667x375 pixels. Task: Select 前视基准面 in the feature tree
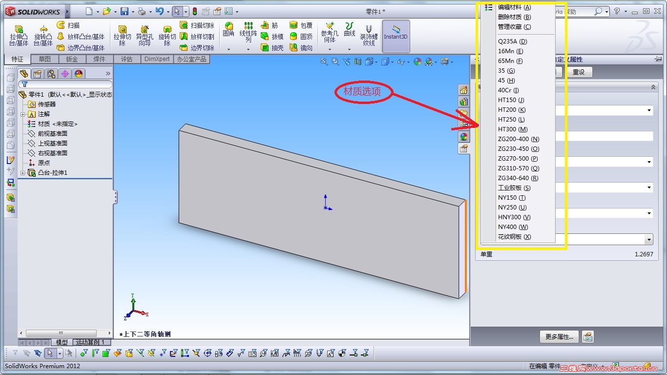point(48,134)
